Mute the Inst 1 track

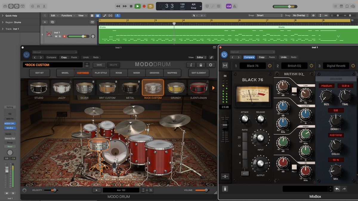[x=56, y=36]
